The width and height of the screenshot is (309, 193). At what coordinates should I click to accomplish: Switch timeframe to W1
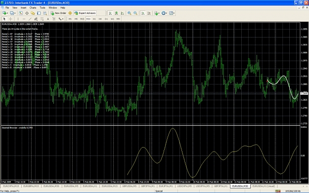pos(112,19)
